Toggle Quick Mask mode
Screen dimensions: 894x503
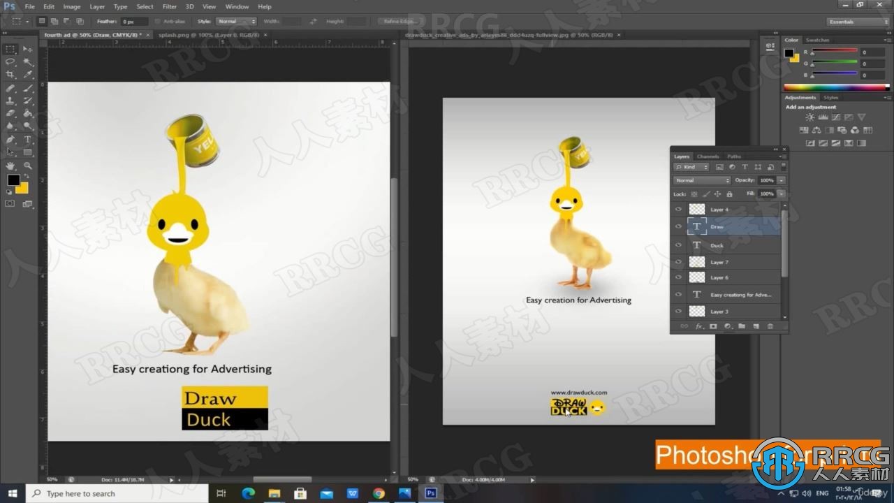[x=10, y=204]
